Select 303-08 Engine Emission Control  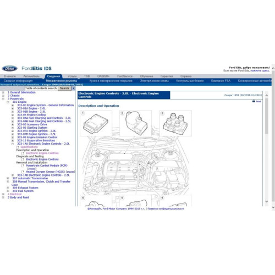tap(37, 137)
